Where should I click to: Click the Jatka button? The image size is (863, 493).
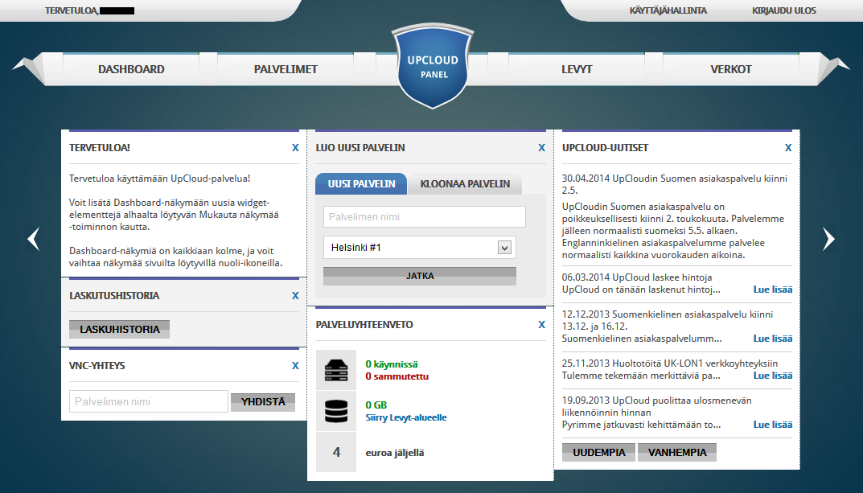coord(419,276)
